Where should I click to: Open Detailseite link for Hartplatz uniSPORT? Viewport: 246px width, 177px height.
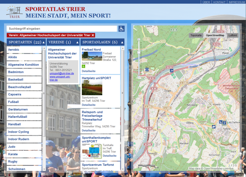point(88,105)
